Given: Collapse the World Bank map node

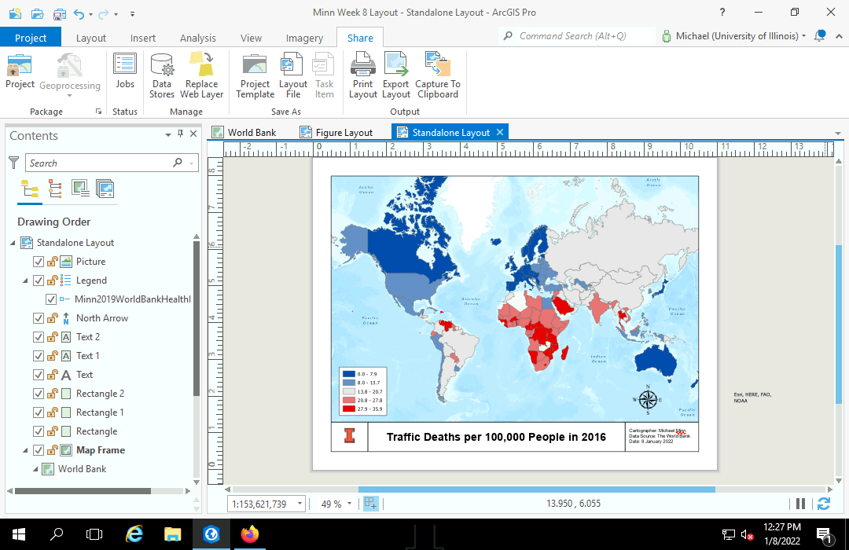Looking at the screenshot, I should coord(35,469).
